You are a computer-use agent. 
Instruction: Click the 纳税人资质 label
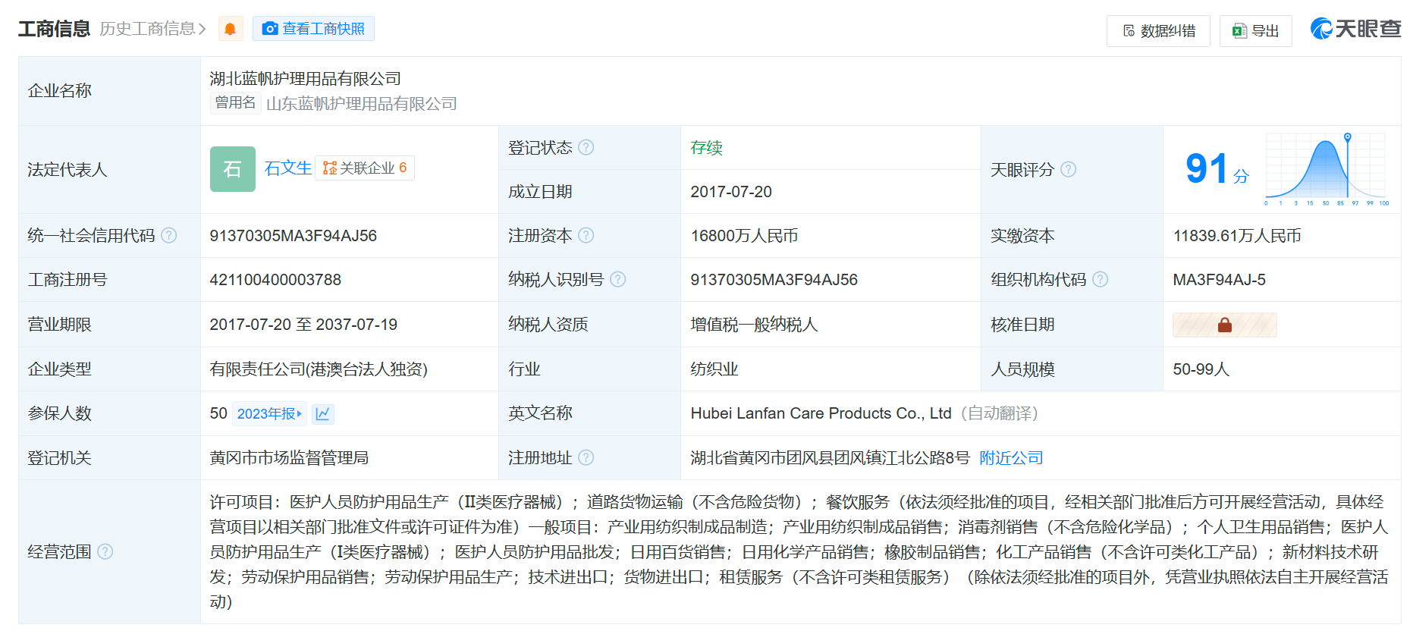coord(548,325)
